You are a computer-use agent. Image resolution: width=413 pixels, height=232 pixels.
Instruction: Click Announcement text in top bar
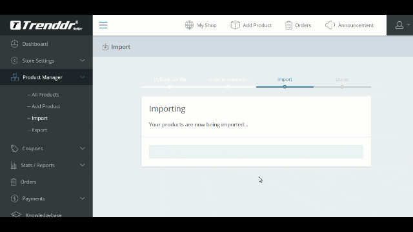pyautogui.click(x=356, y=25)
